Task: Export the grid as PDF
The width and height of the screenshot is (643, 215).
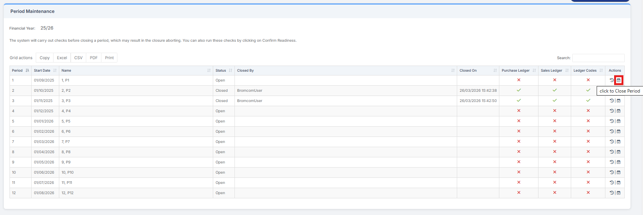Action: (x=93, y=58)
